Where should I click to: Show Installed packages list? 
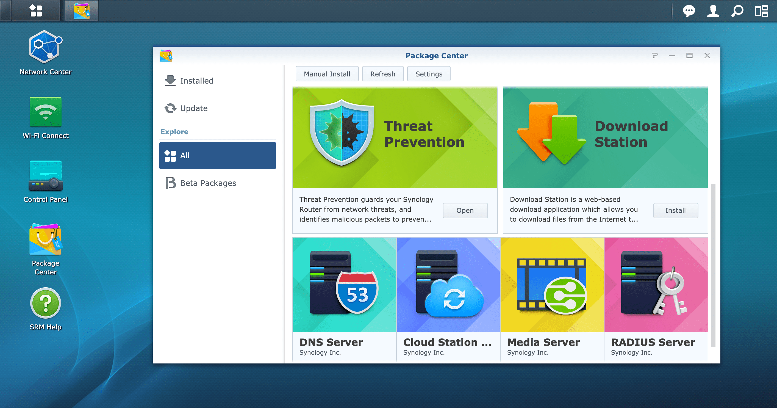click(218, 81)
